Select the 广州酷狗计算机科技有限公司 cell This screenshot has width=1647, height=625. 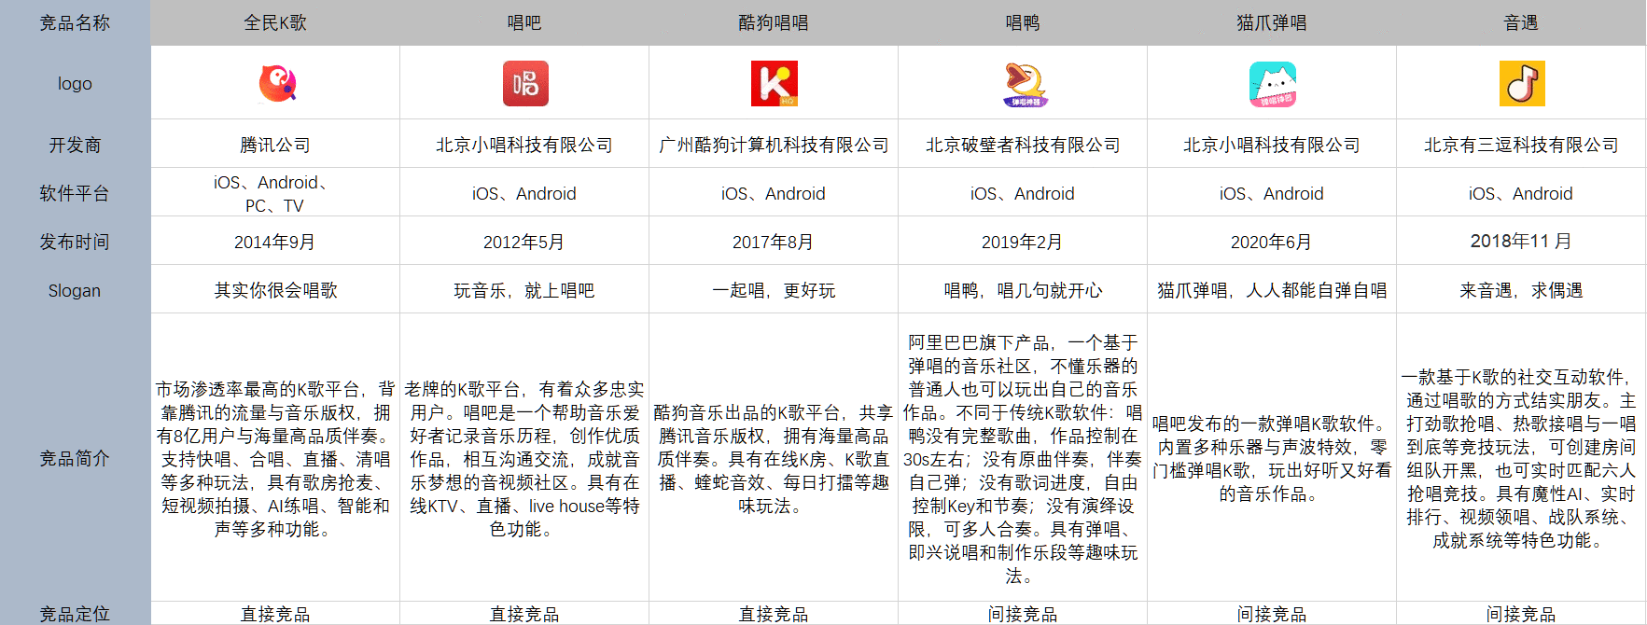[774, 145]
